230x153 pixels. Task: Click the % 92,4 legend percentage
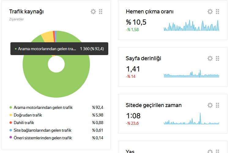point(98,107)
